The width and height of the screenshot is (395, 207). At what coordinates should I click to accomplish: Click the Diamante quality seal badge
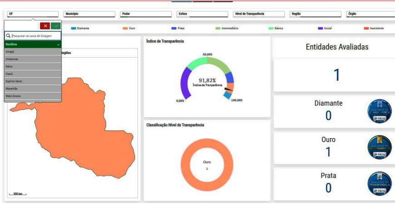point(379,111)
